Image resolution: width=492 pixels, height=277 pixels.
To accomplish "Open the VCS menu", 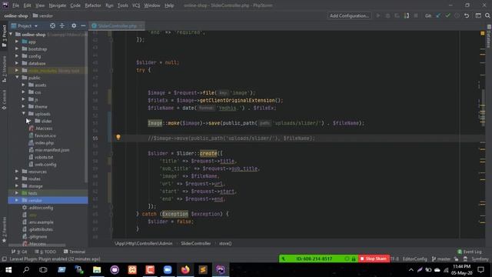I will (x=136, y=5).
